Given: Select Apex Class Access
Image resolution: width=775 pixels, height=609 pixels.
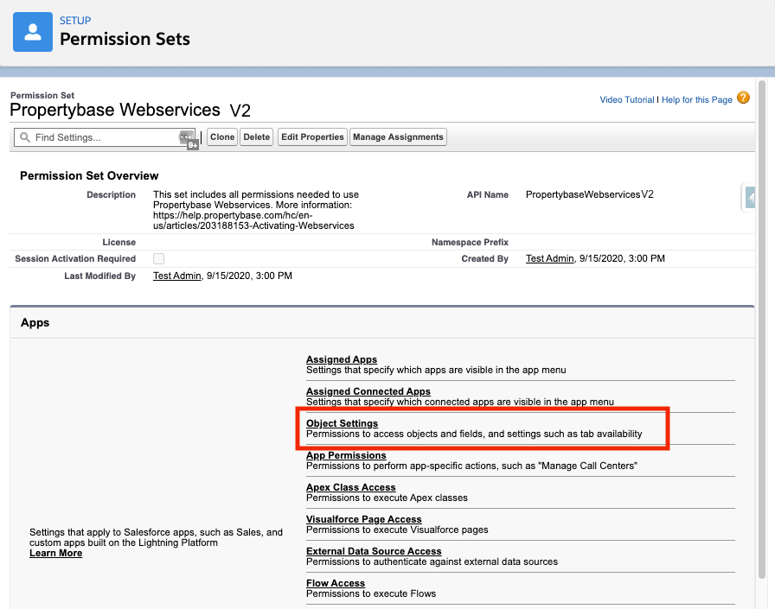Looking at the screenshot, I should click(350, 487).
